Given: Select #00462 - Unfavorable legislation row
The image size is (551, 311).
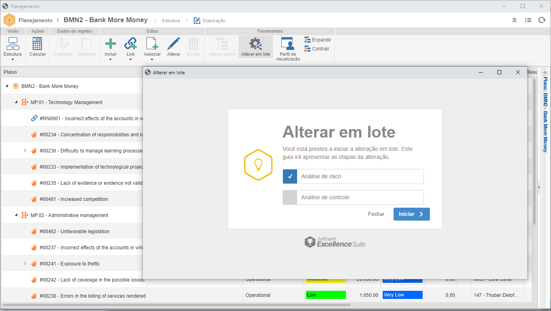Looking at the screenshot, I should [x=72, y=231].
